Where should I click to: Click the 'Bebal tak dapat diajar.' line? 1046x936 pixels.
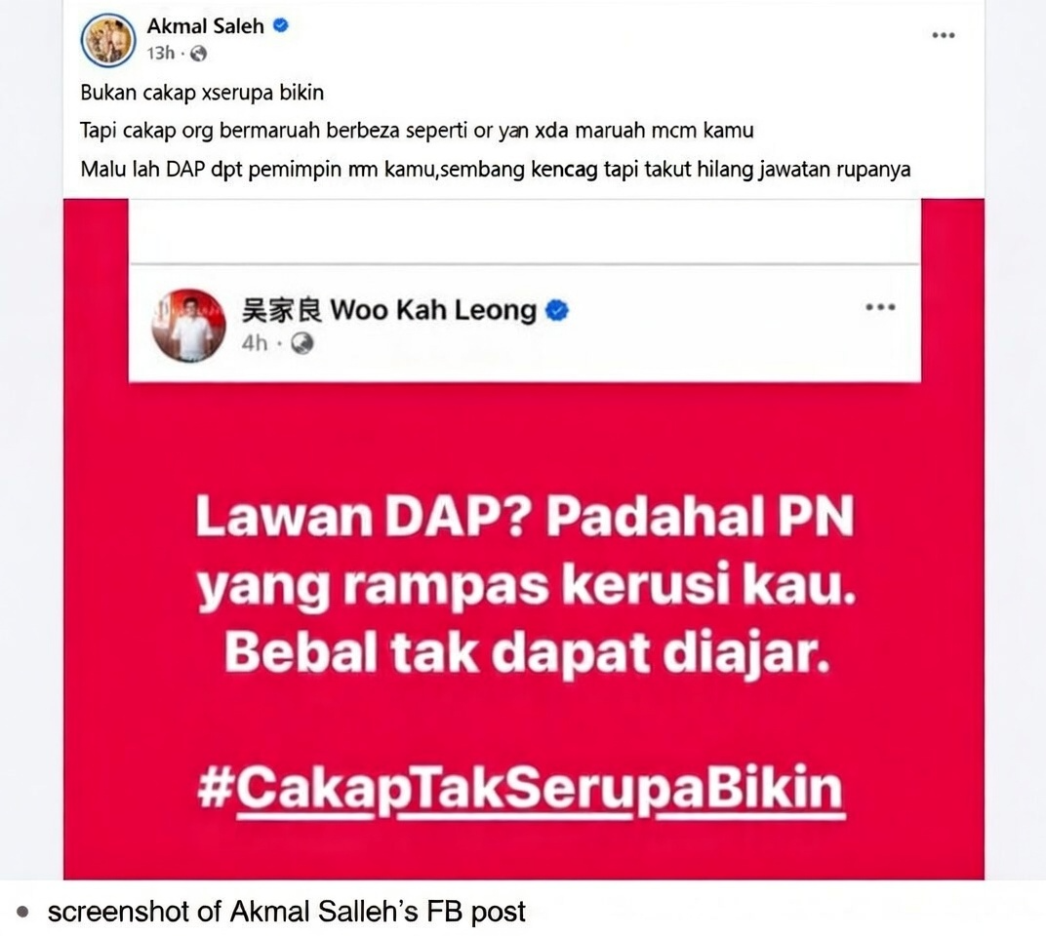pyautogui.click(x=527, y=653)
